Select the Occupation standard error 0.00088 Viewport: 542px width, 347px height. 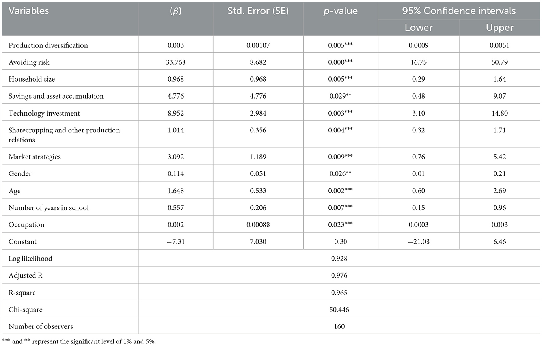(x=258, y=225)
